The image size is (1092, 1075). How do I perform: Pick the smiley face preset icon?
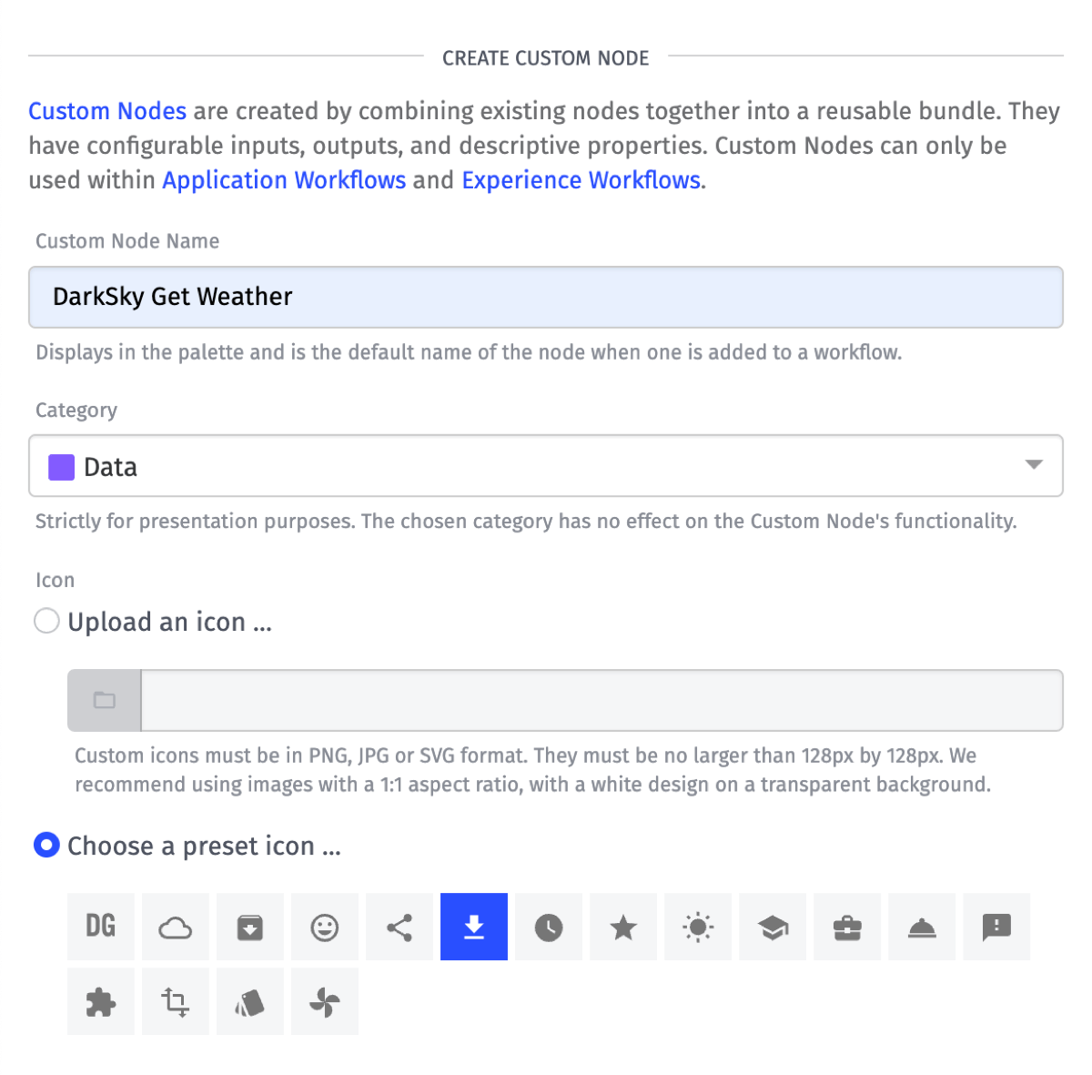325,927
